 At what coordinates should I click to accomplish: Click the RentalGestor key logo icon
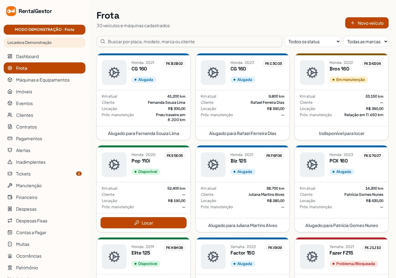click(11, 11)
